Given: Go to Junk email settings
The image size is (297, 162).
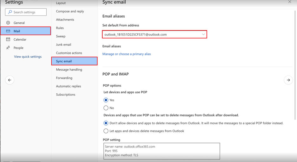Looking at the screenshot, I should pyautogui.click(x=63, y=45).
